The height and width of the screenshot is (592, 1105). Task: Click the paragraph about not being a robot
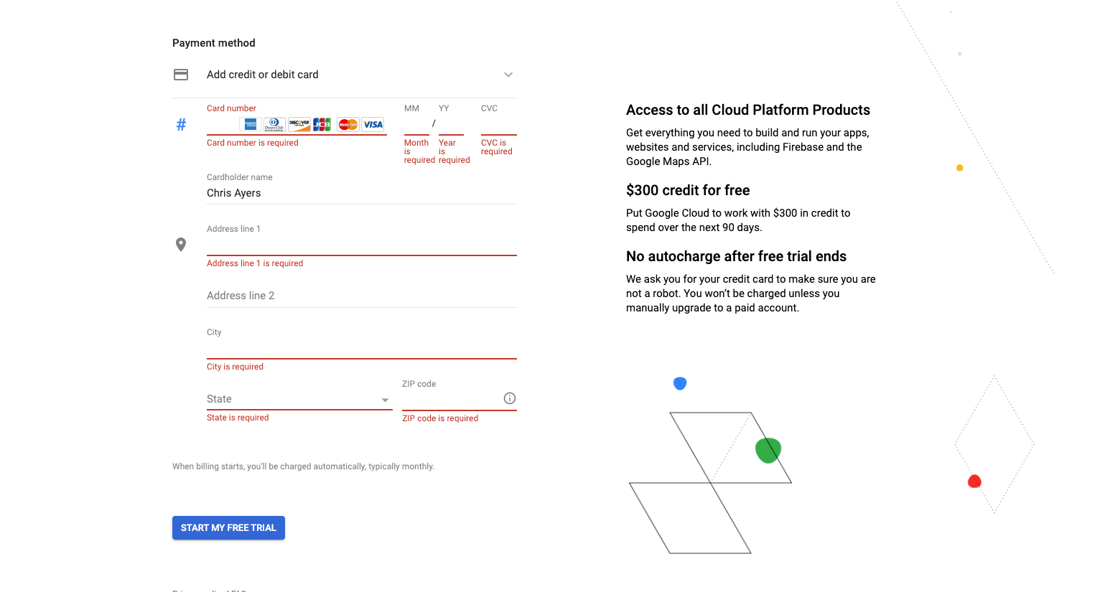[x=751, y=293]
